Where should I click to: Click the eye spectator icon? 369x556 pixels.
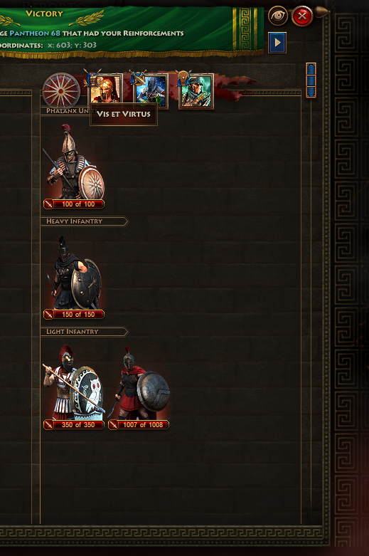tap(277, 16)
